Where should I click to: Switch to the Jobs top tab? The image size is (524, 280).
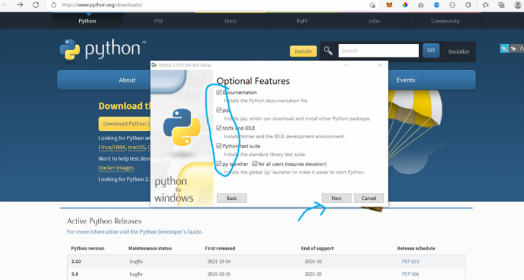click(x=373, y=21)
